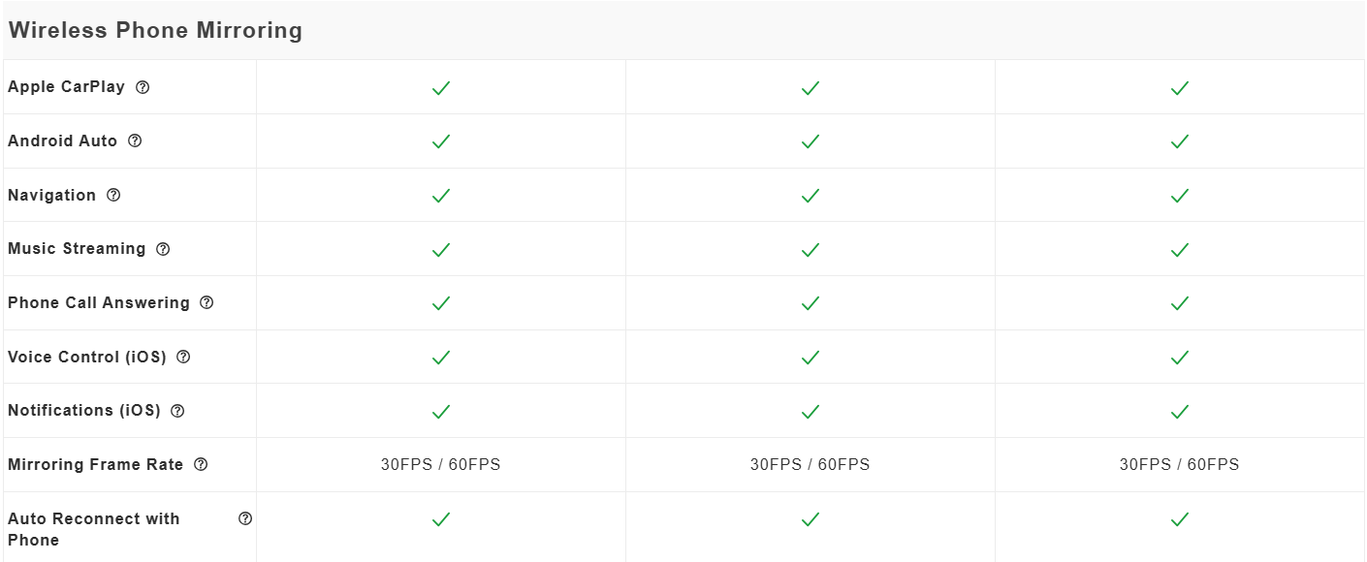Click middle column Auto Reconnect checkmark
Viewport: 1367px width, 562px height.
click(811, 519)
